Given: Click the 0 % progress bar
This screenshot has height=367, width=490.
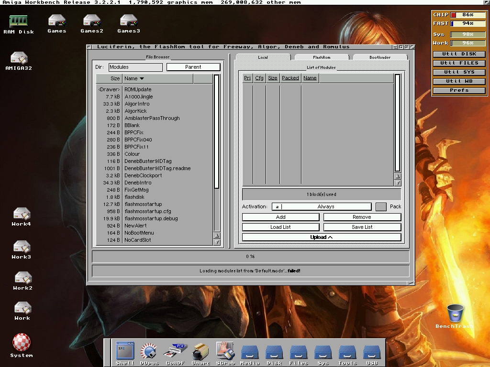Looking at the screenshot, I should pyautogui.click(x=250, y=257).
